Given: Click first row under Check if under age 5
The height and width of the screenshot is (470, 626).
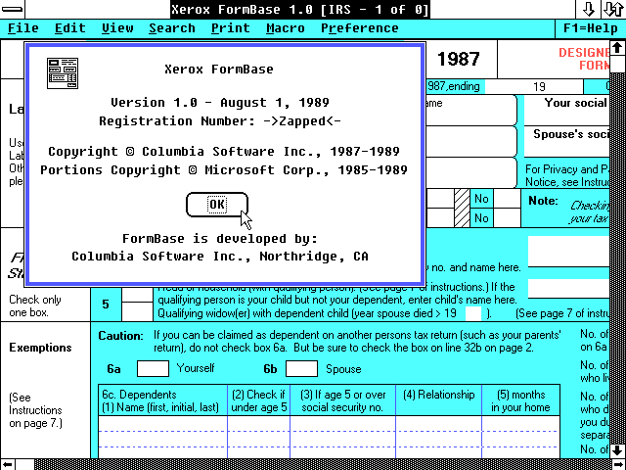Looking at the screenshot, I should pyautogui.click(x=258, y=424).
